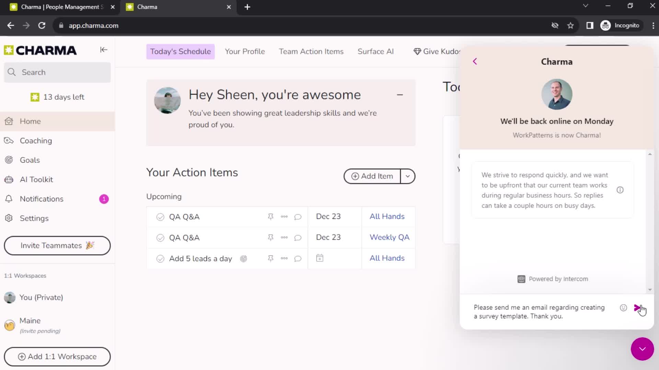Close the Intercom chat launcher
This screenshot has width=659, height=370.
(x=642, y=349)
